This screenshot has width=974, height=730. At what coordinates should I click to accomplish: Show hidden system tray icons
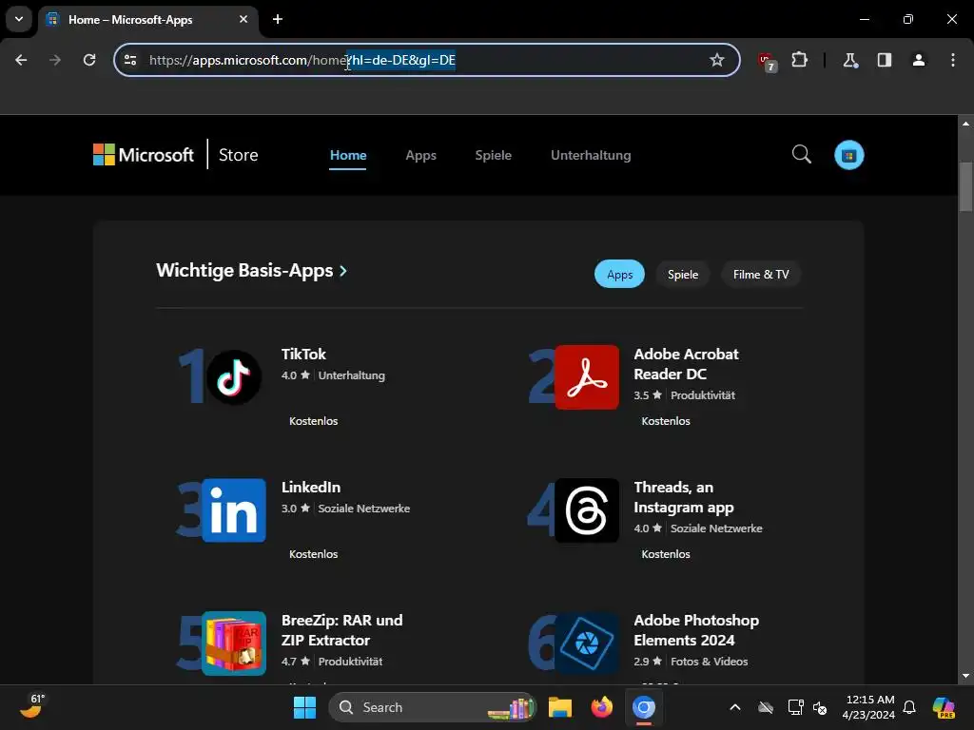(x=735, y=707)
